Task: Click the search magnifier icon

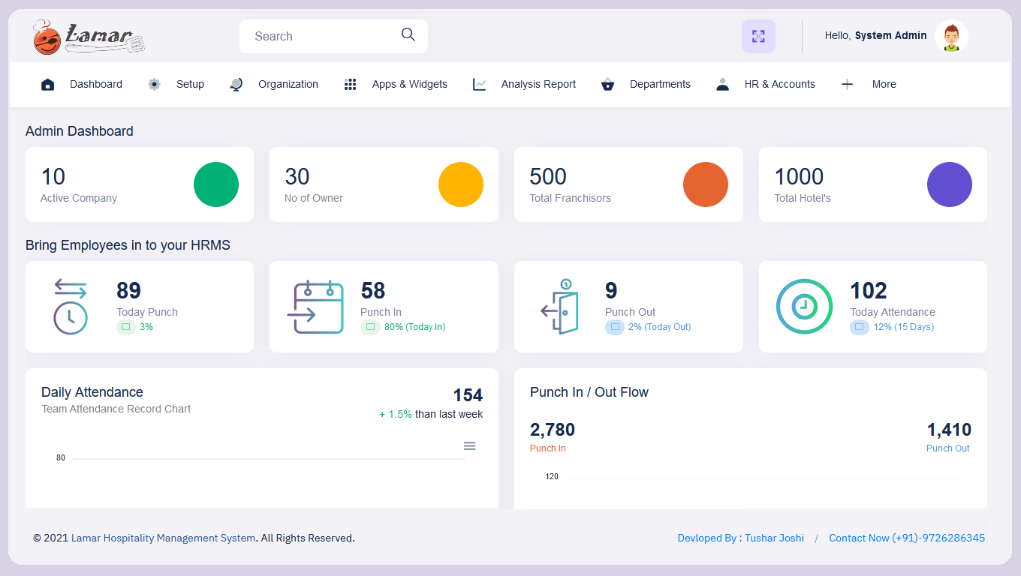Action: tap(408, 34)
